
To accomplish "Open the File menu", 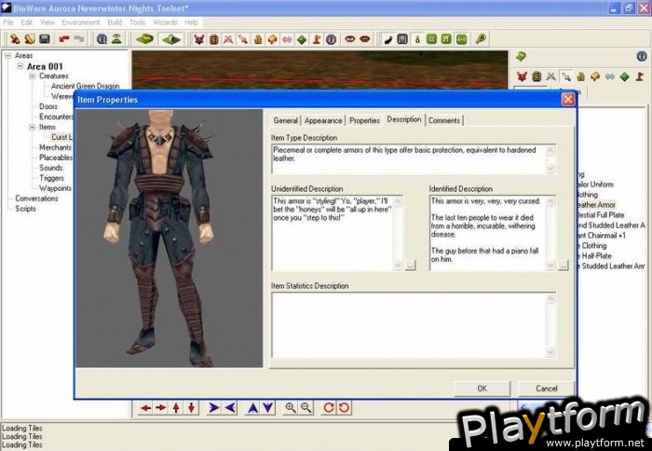I will [x=8, y=22].
